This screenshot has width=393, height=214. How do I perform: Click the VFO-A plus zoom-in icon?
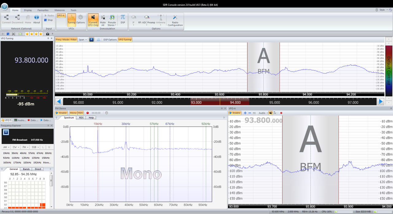point(245,113)
